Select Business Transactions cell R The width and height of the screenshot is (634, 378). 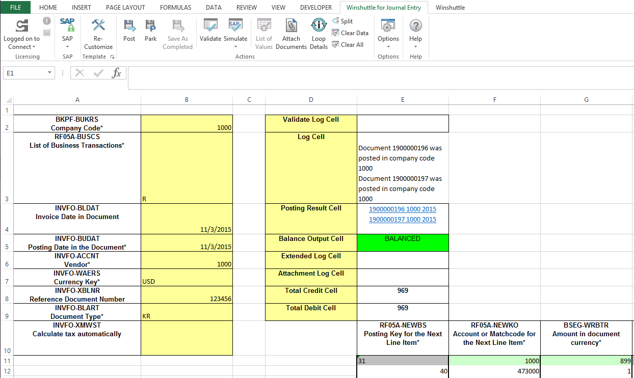coord(187,168)
